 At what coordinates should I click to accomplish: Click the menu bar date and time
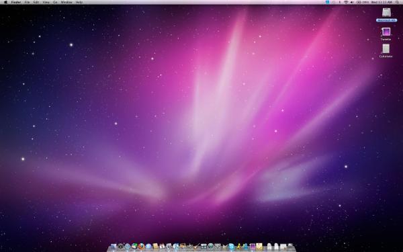tap(382, 2)
